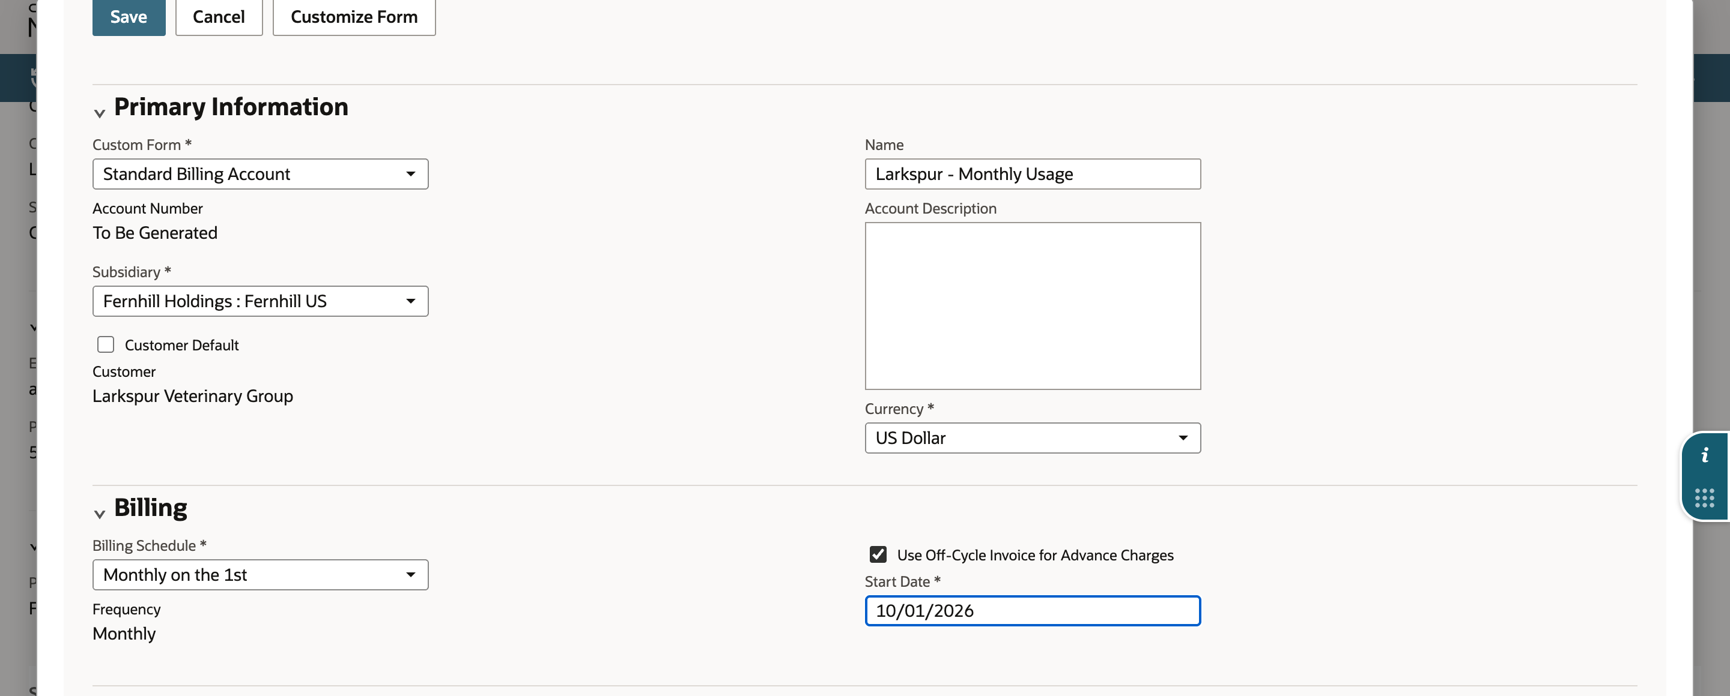Enable the Customer Default checkbox
The width and height of the screenshot is (1730, 696).
(x=106, y=344)
